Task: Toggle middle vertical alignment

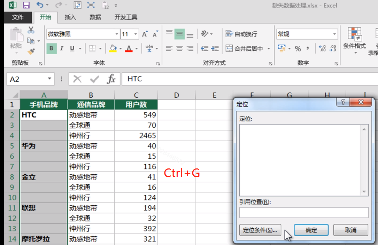Action: pyautogui.click(x=179, y=34)
